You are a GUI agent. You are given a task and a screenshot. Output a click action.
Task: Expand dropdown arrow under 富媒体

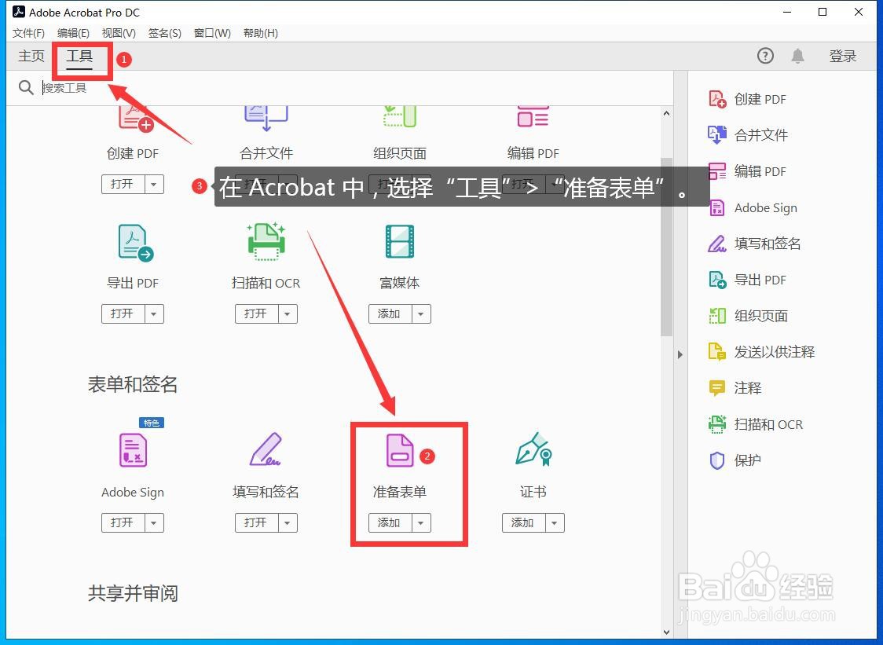[x=420, y=313]
